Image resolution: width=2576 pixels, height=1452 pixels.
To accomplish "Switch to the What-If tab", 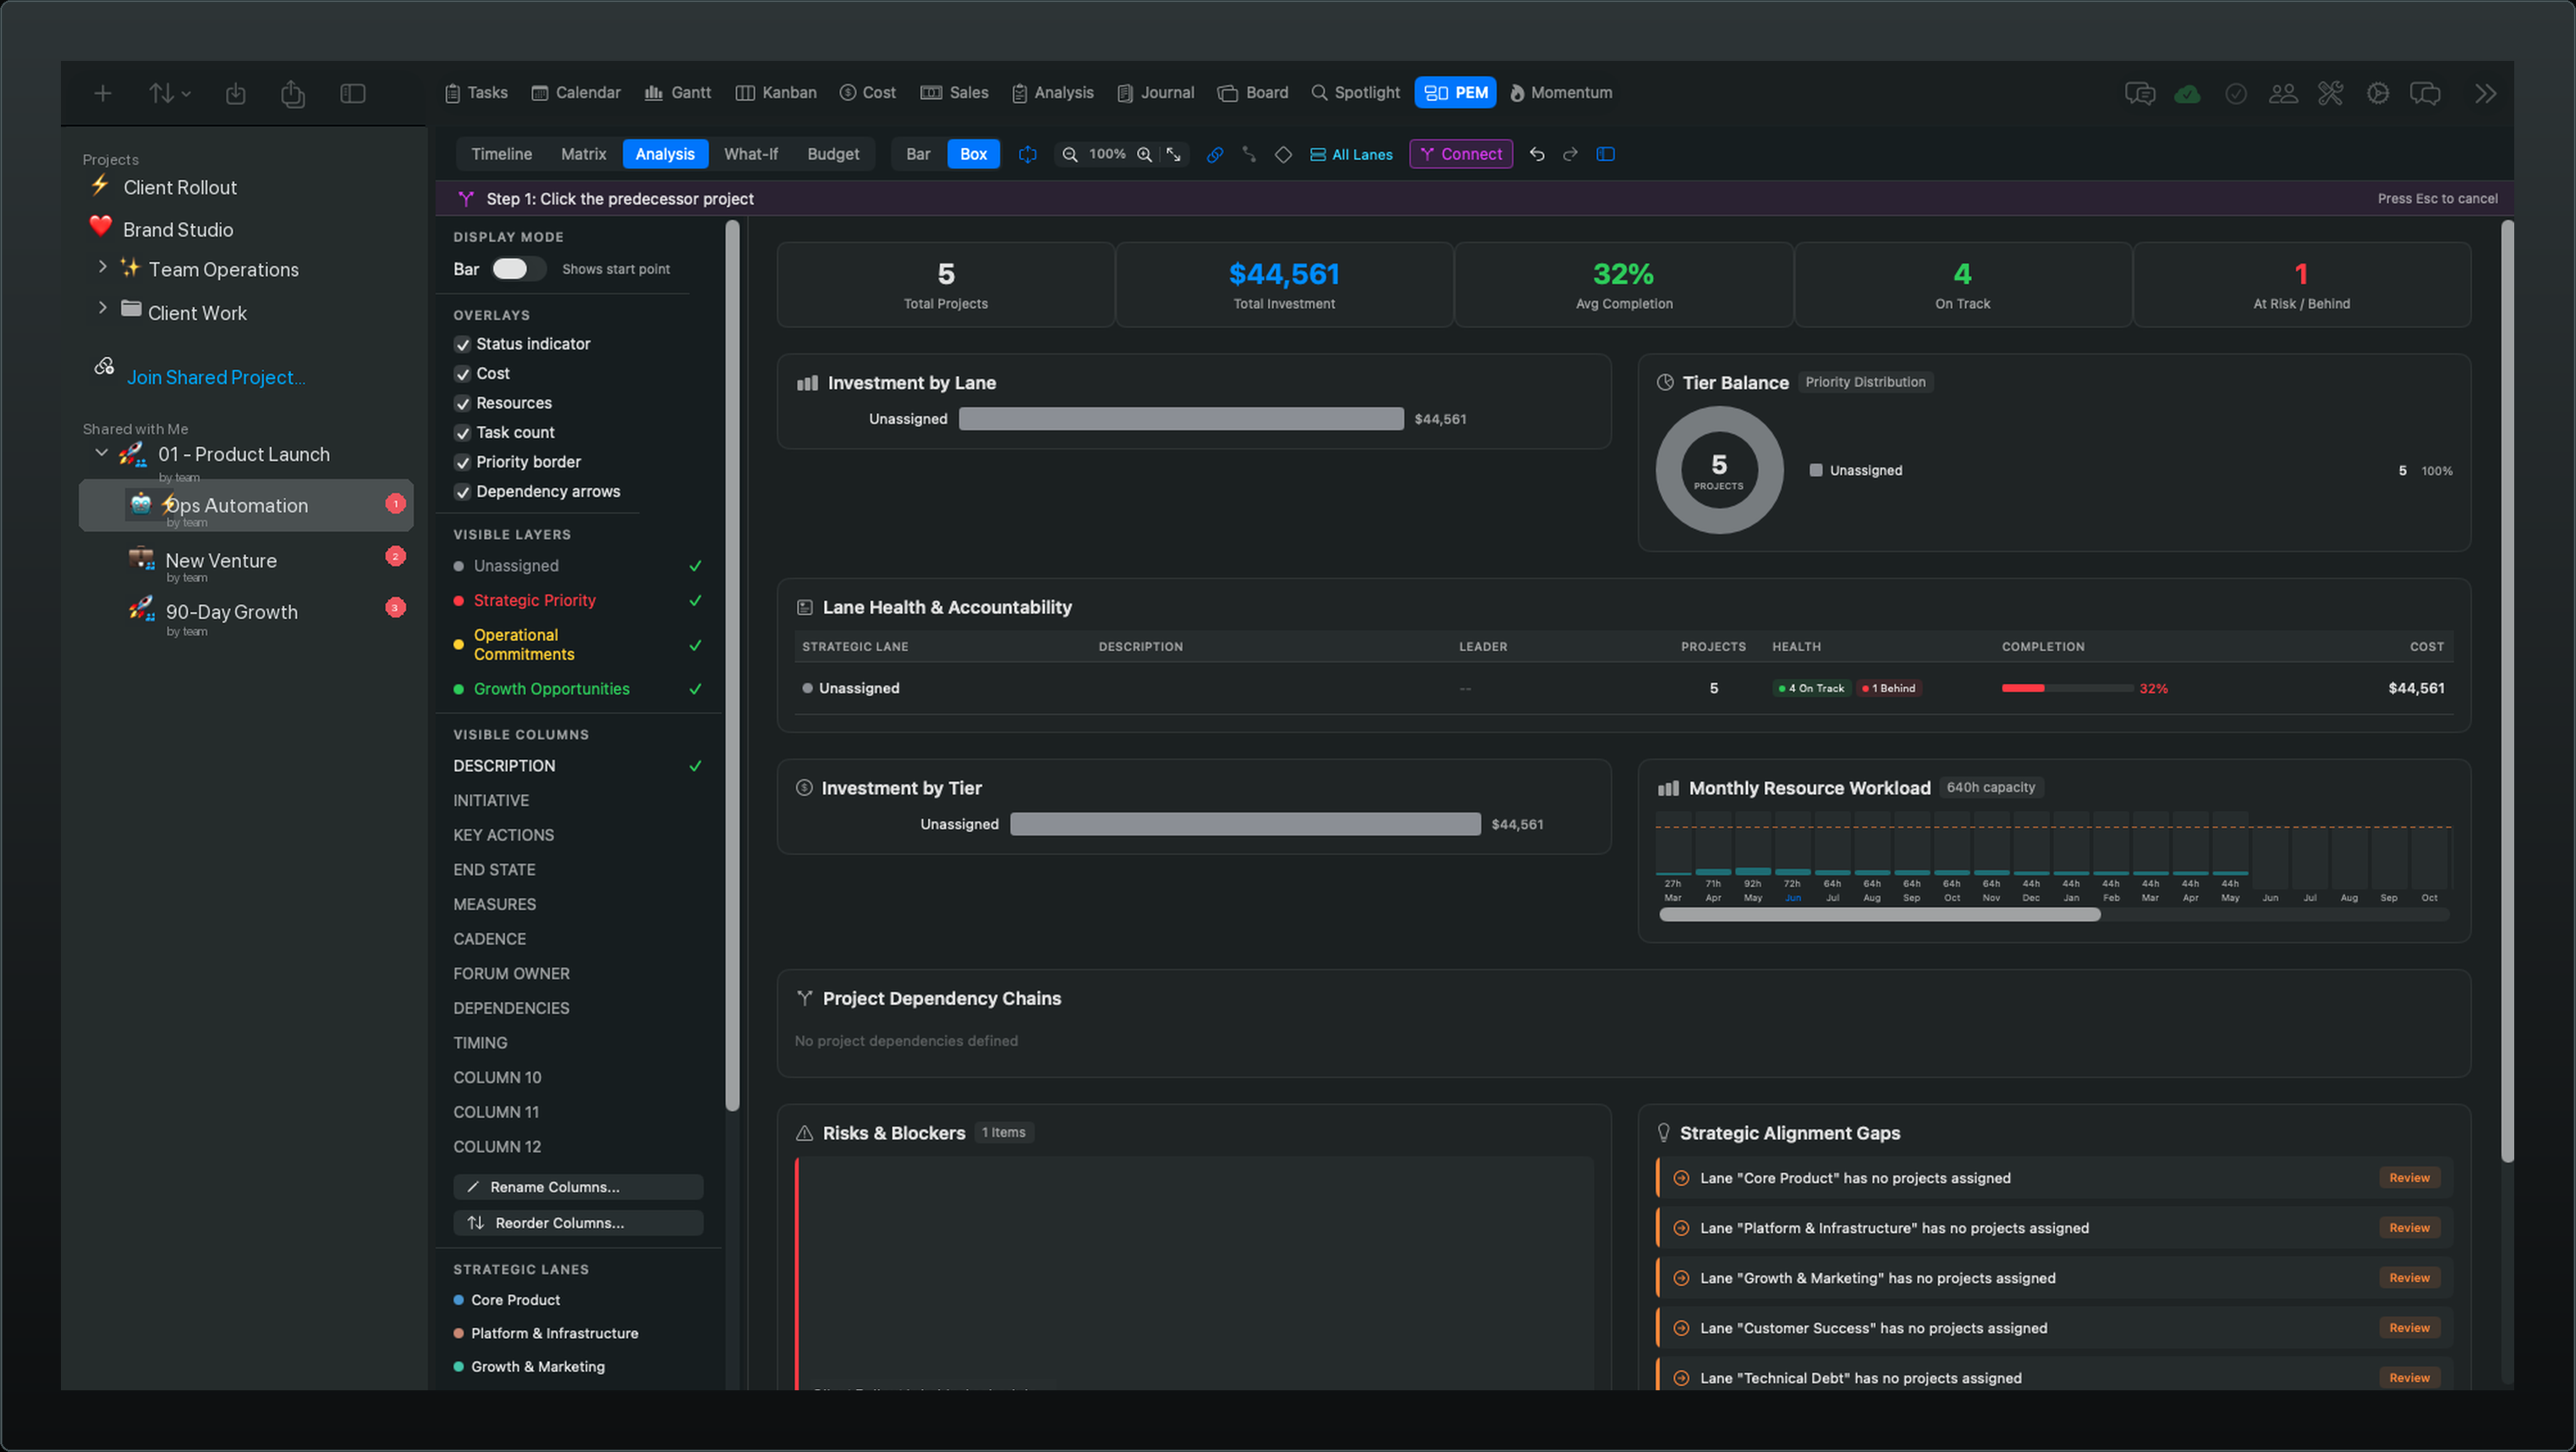I will click(x=750, y=154).
